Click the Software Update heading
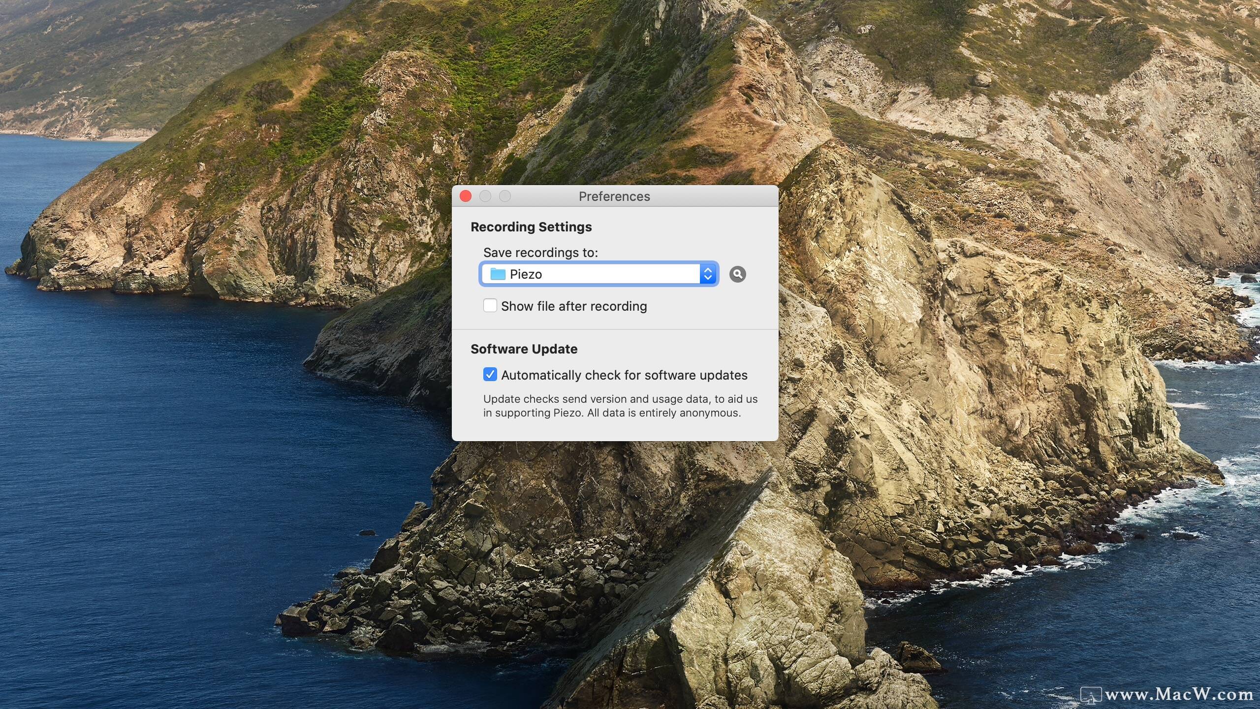The width and height of the screenshot is (1260, 709). (524, 349)
